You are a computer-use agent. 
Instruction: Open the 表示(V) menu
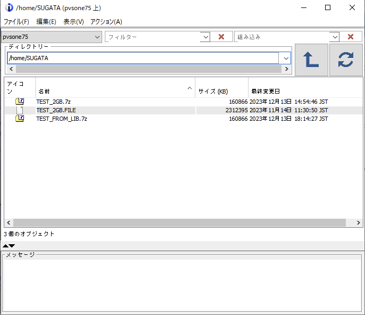pos(73,22)
